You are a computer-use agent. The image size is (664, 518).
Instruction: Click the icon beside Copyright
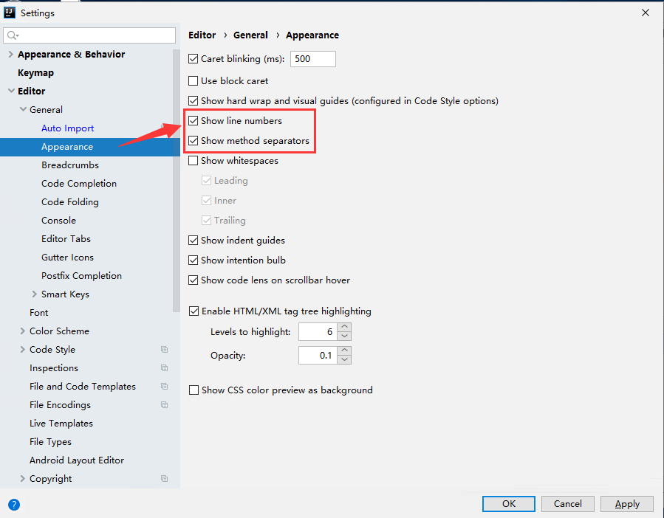click(164, 479)
